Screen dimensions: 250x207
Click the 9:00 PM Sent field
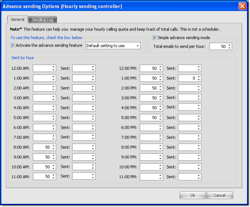[x=190, y=157]
